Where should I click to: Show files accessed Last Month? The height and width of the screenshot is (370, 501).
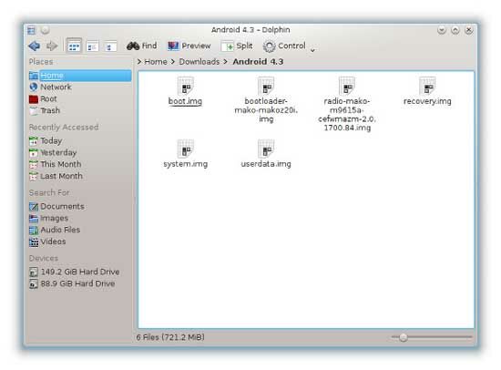coord(79,176)
